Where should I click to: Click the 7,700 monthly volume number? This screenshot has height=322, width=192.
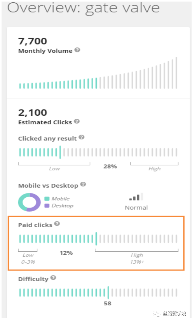33,41
